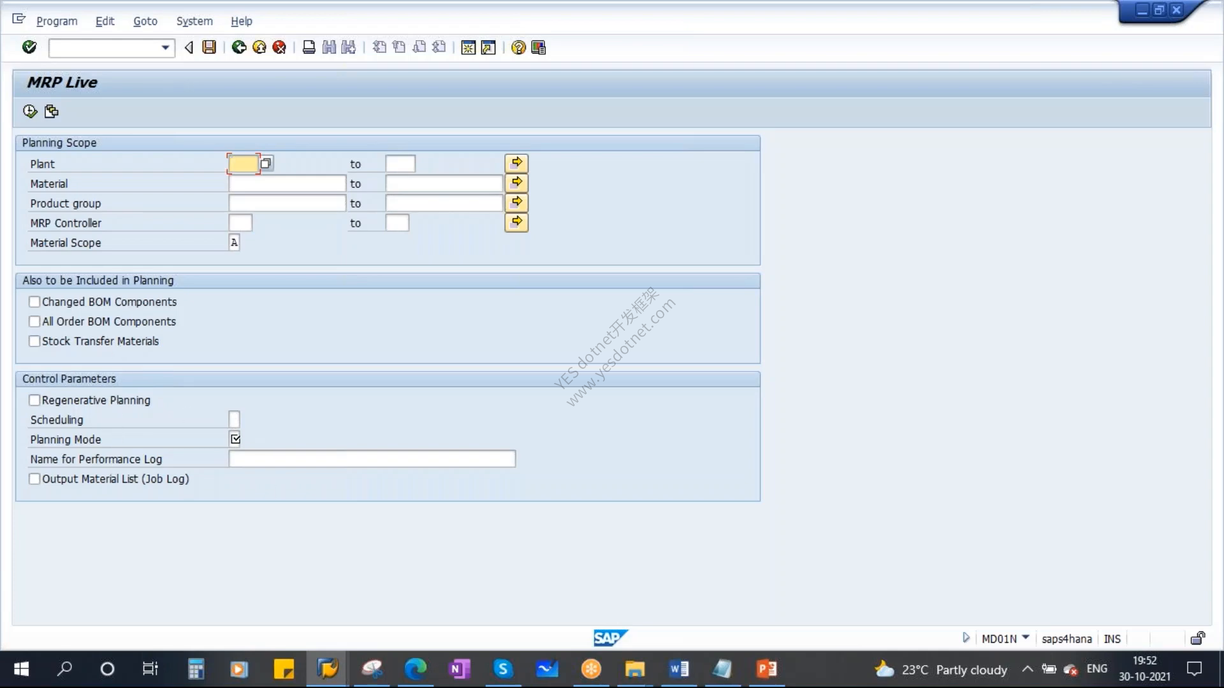Screen dimensions: 1224x688
Task: Click the Scheduling input field
Action: [234, 419]
